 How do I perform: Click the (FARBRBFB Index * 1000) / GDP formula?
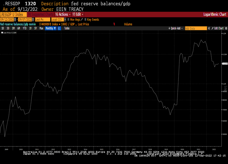57,24
